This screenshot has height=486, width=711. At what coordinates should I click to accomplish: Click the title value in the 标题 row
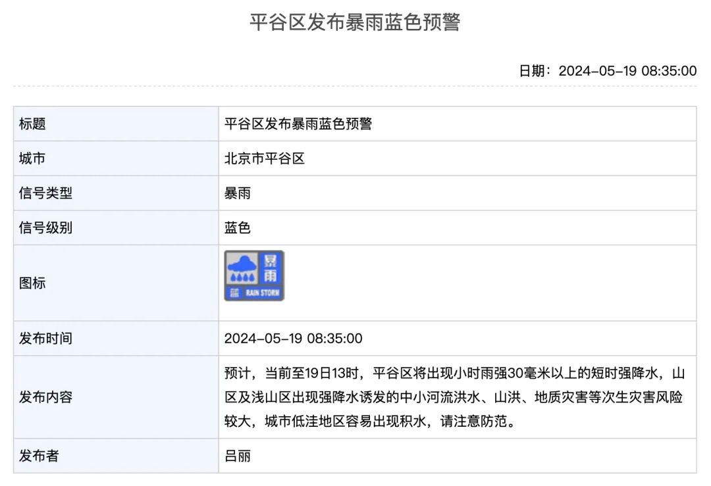[x=298, y=124]
